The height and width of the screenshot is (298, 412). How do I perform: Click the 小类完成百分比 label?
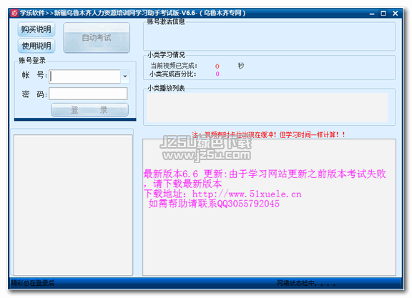[173, 74]
